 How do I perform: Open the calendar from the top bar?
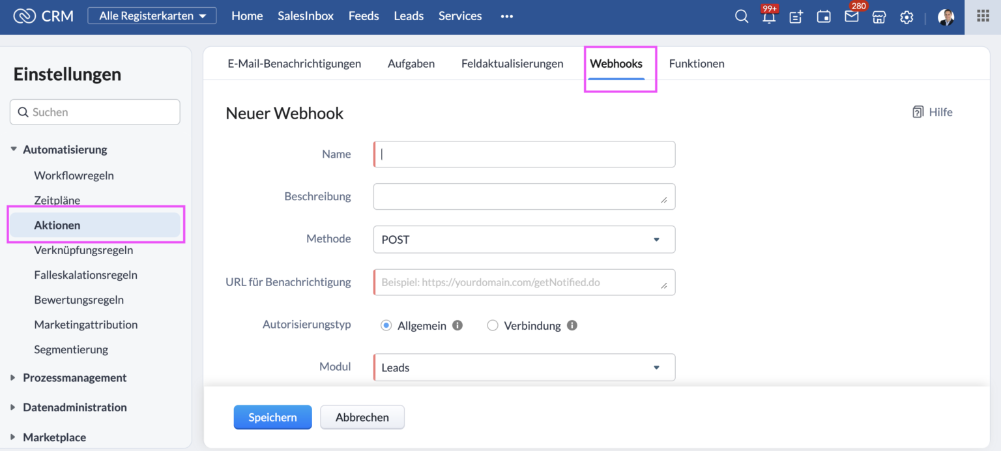[823, 18]
